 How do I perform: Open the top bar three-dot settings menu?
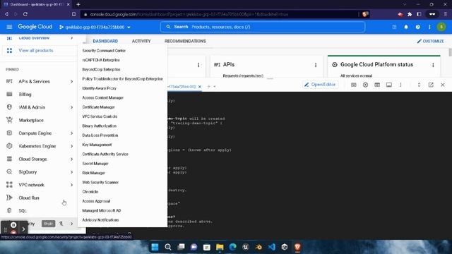pyautogui.click(x=429, y=27)
